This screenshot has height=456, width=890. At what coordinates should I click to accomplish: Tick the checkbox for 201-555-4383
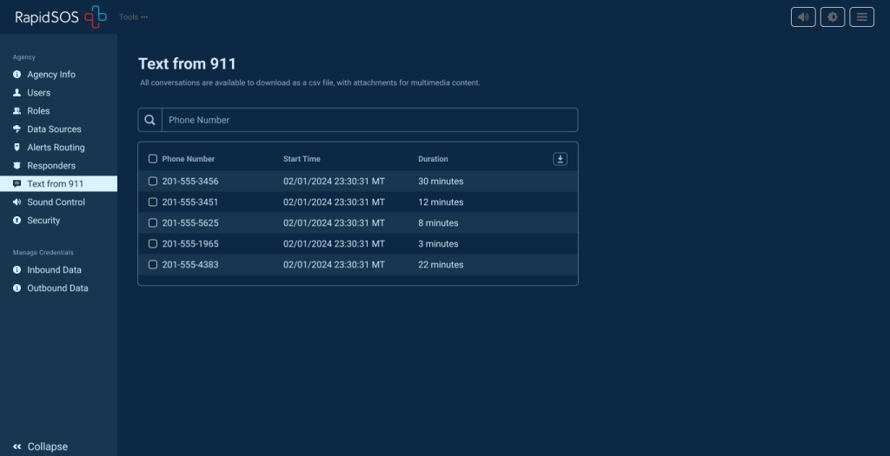(153, 265)
